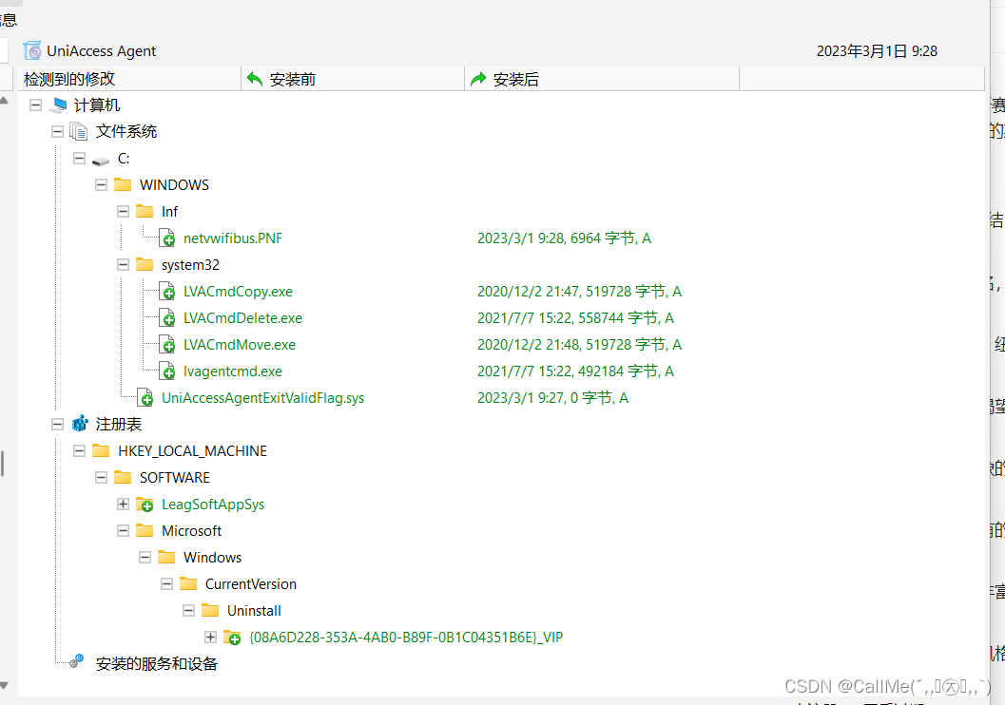
Task: Collapse the 文件系统 node
Action: [x=58, y=131]
